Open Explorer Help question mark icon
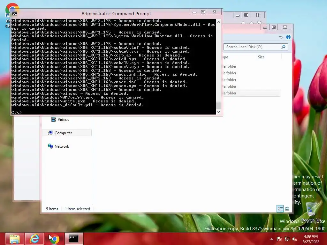 click(x=288, y=37)
